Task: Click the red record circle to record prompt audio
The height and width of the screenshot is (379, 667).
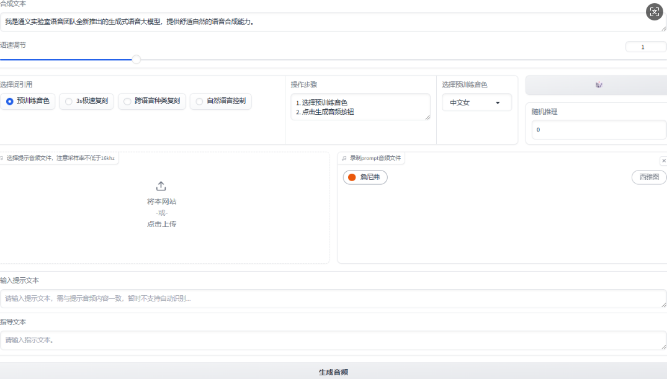Action: click(x=352, y=177)
